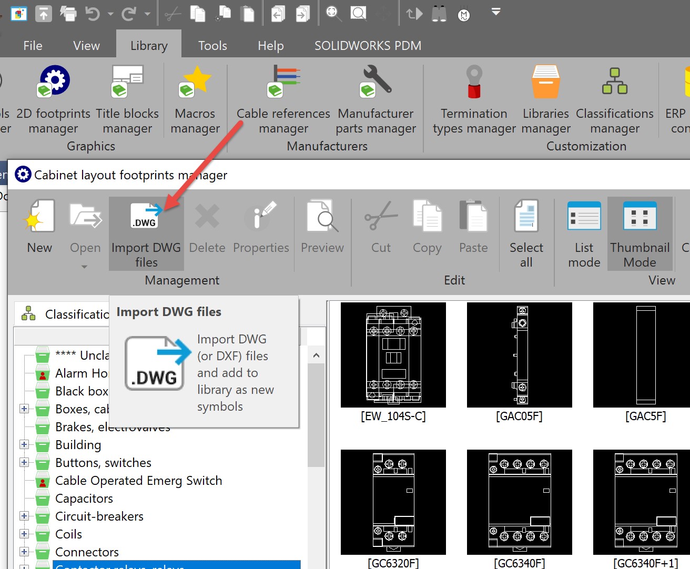Viewport: 690px width, 569px height.
Task: Open the Title blocks manager
Action: pos(126,100)
